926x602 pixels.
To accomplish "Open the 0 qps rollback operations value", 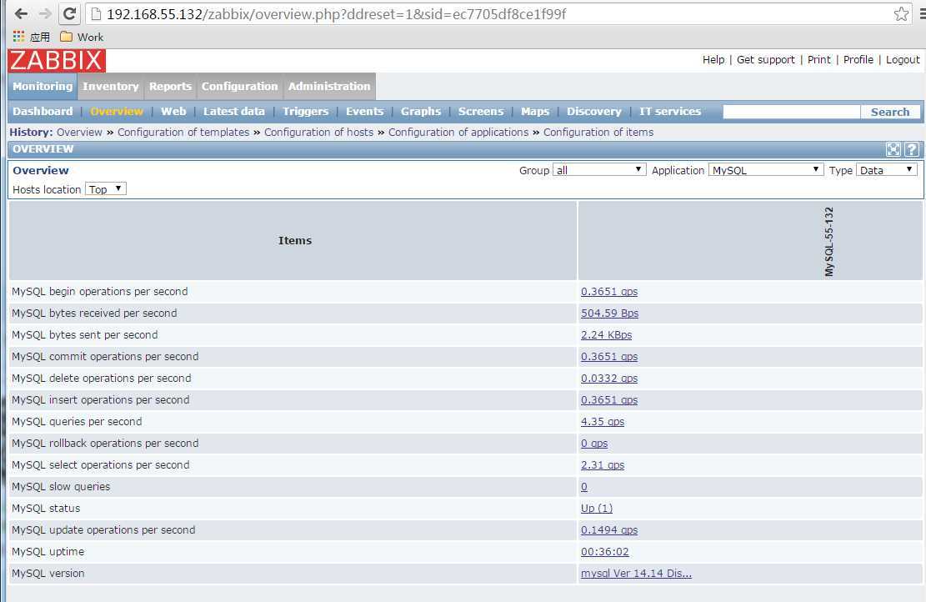I will click(594, 444).
